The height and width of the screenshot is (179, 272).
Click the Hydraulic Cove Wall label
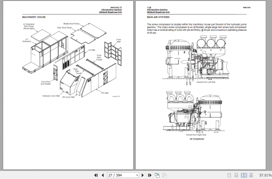coord(51,96)
